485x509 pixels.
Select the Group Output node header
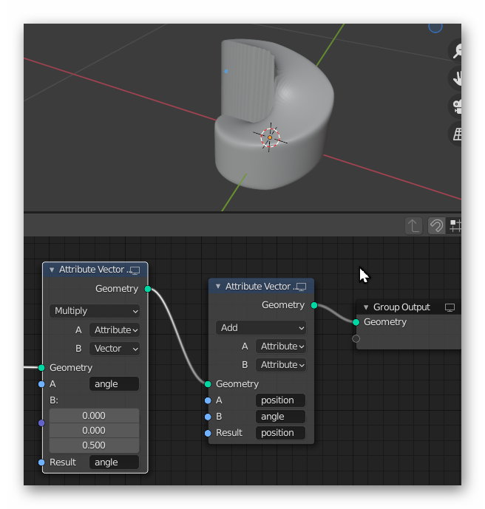[x=410, y=307]
